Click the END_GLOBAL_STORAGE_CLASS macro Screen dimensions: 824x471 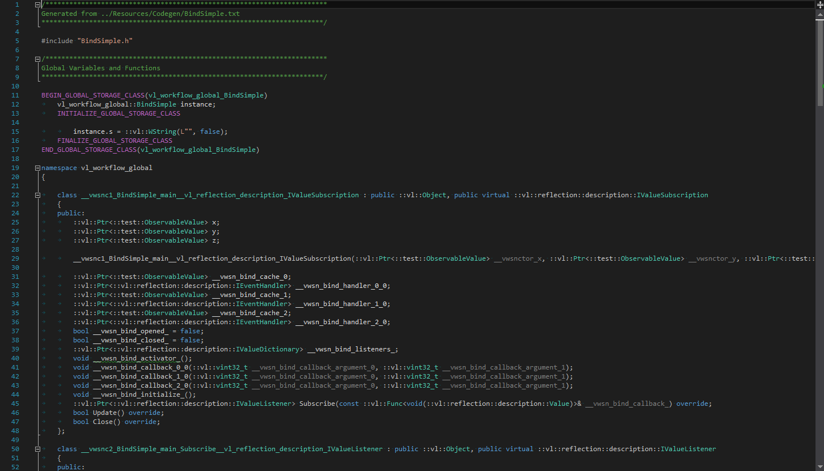pos(89,150)
